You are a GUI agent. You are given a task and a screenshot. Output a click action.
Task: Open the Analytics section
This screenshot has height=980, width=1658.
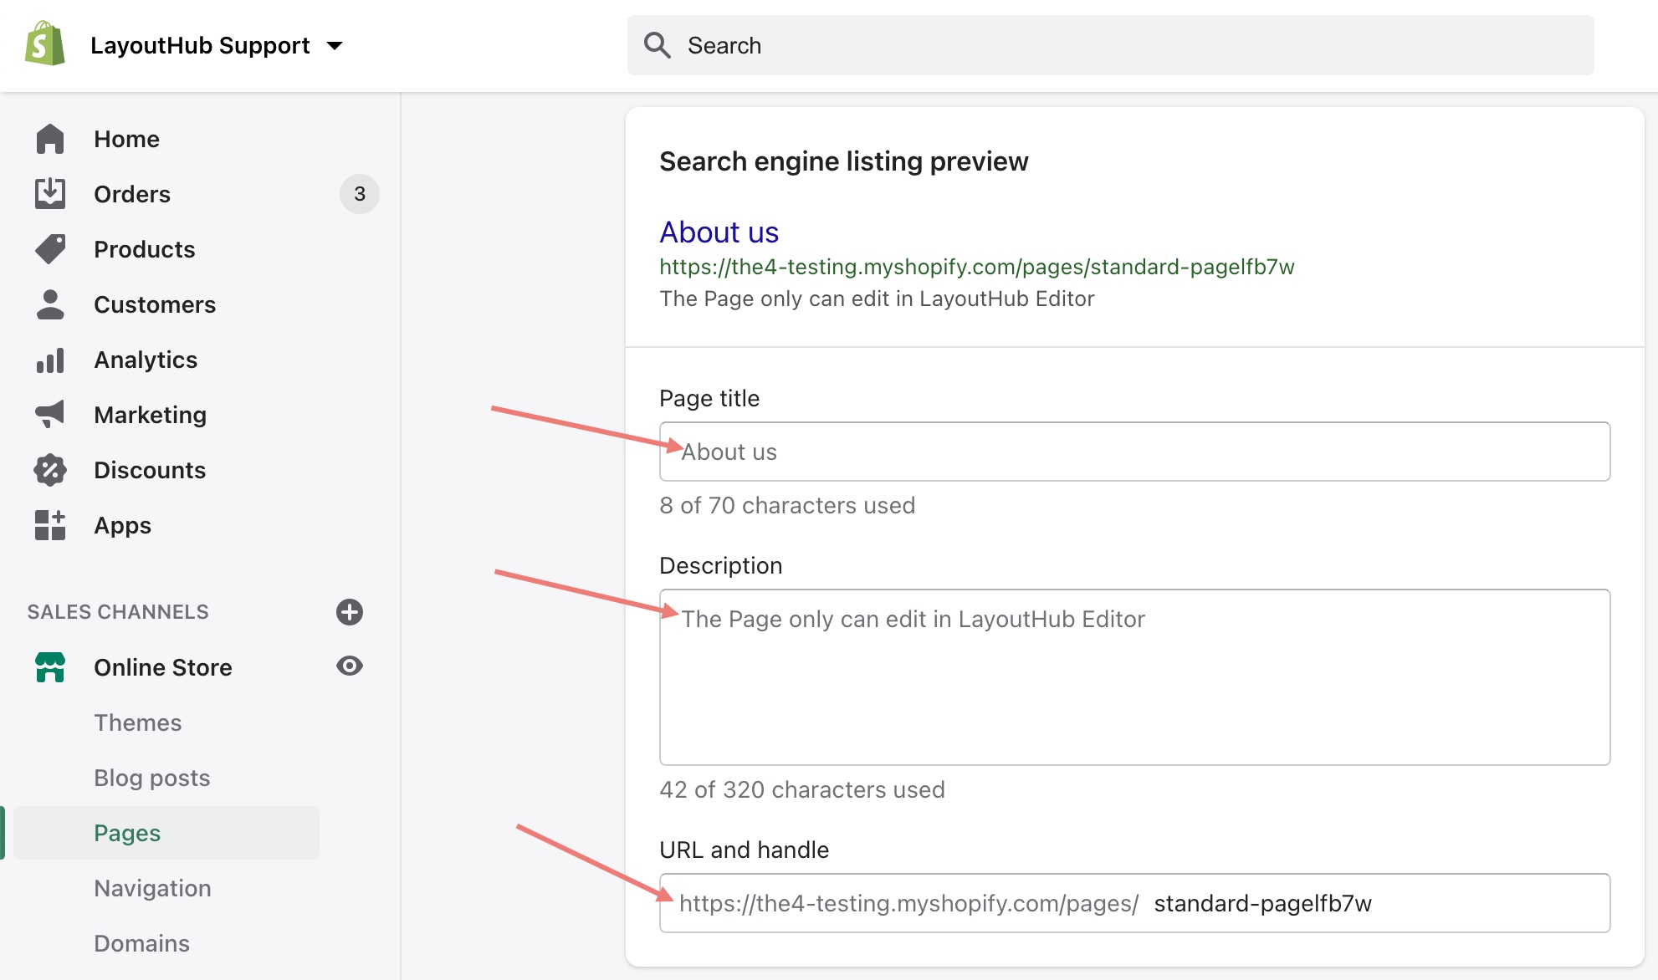point(146,360)
